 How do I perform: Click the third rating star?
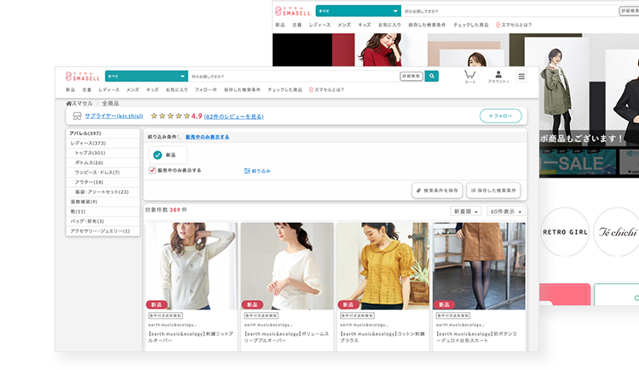tap(170, 116)
